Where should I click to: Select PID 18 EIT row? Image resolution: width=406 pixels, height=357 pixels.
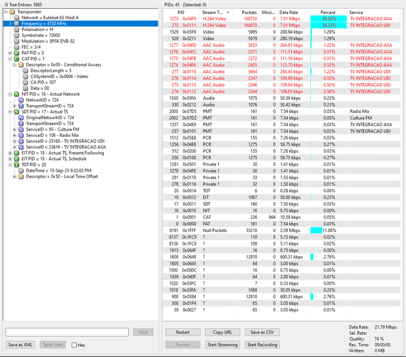[x=282, y=197]
